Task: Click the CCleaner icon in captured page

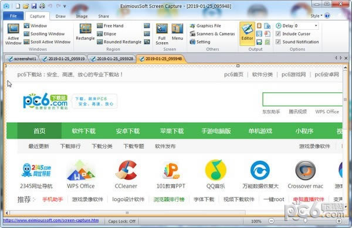Action: [126, 171]
